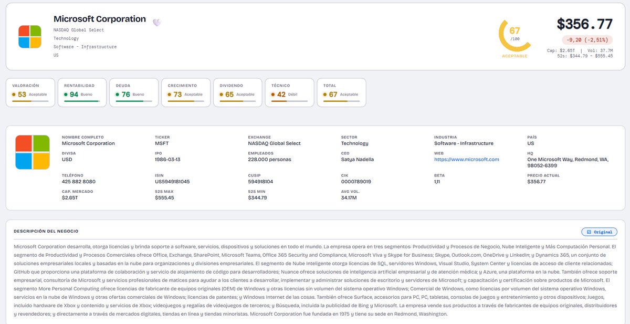630x324 pixels.
Task: Click the large Microsoft logo in details card
Action: [x=33, y=152]
